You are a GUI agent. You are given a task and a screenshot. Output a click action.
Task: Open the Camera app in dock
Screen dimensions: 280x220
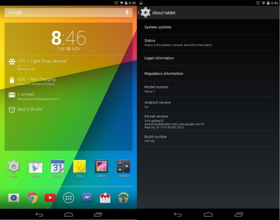tap(13, 198)
